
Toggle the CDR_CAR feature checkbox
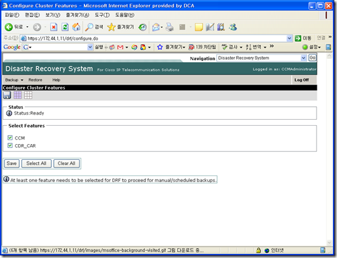tap(10, 145)
